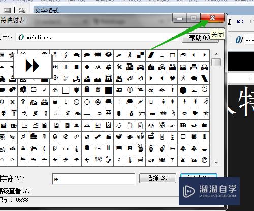Click the glyph grid scrollbar thumb
The width and height of the screenshot is (254, 211).
pyautogui.click(x=216, y=63)
